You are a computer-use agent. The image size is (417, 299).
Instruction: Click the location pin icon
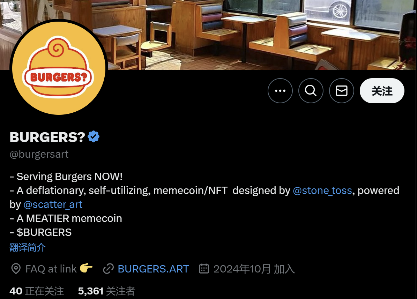16,269
